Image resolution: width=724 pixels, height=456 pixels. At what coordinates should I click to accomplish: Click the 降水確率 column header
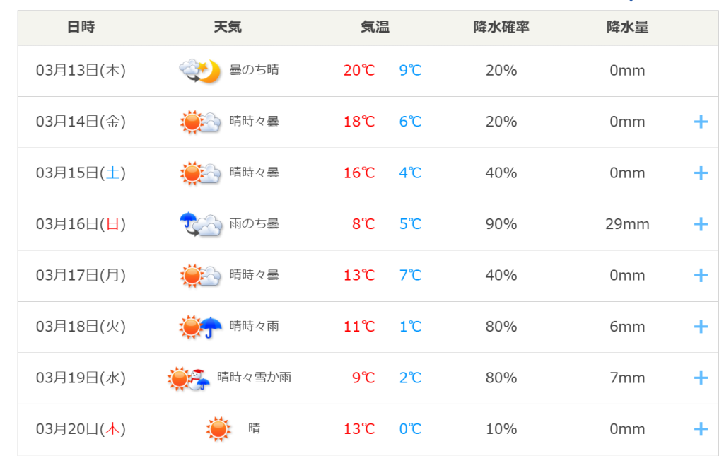[x=501, y=28]
